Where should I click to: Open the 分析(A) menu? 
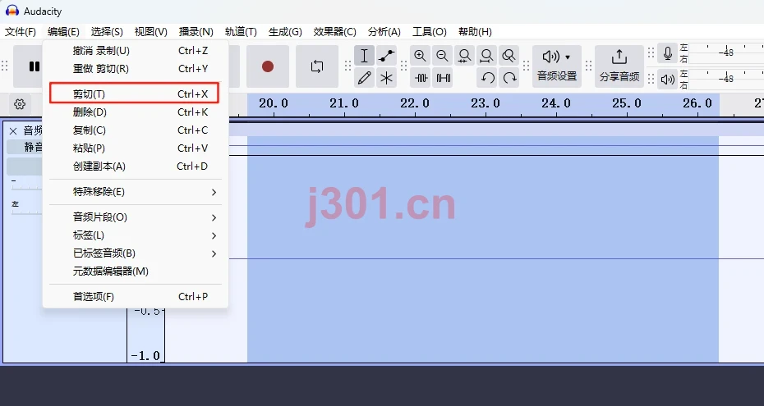[x=384, y=32]
